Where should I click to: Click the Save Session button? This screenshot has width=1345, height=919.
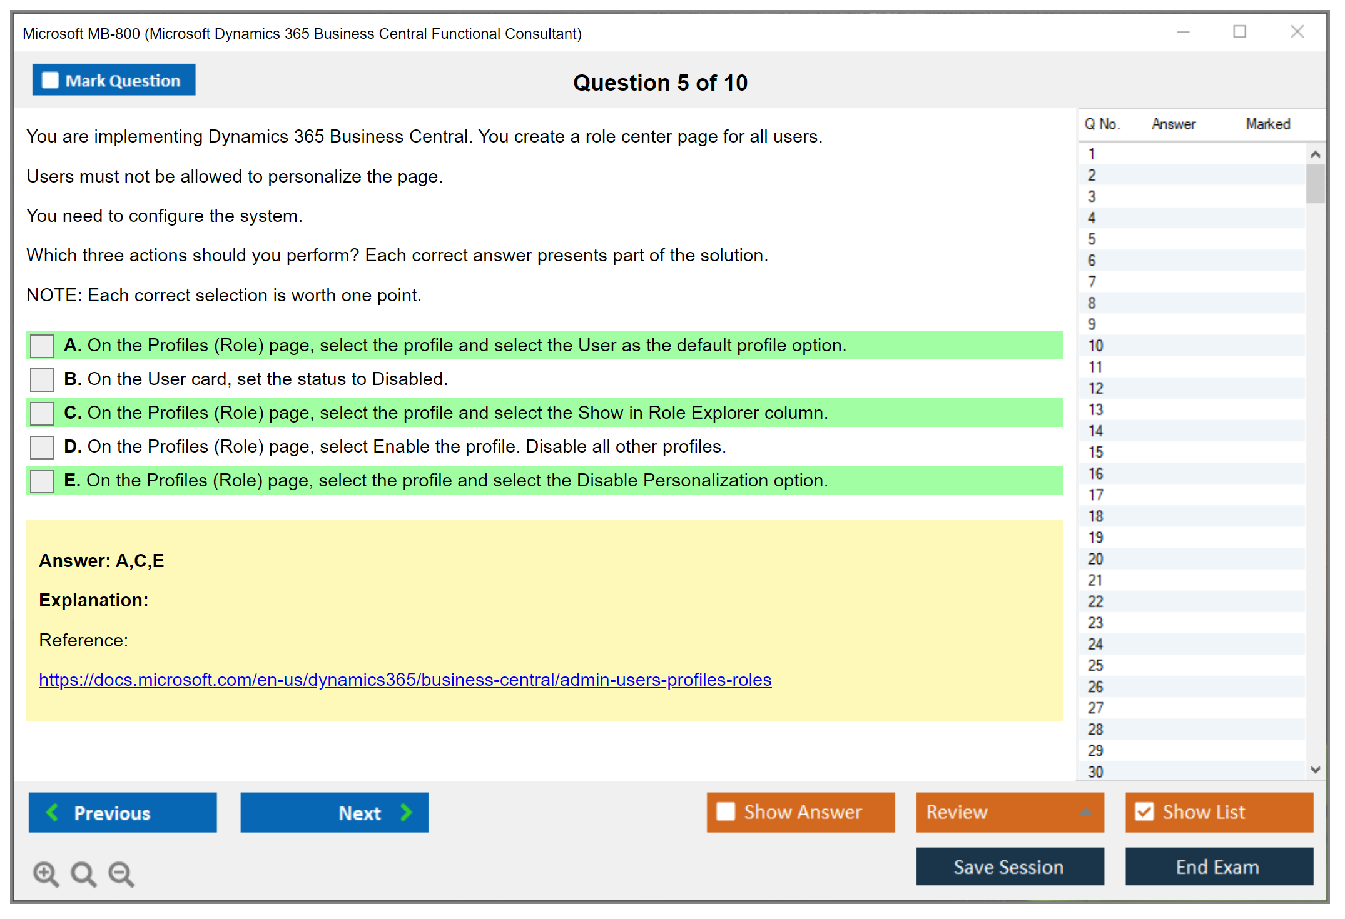[1009, 866]
